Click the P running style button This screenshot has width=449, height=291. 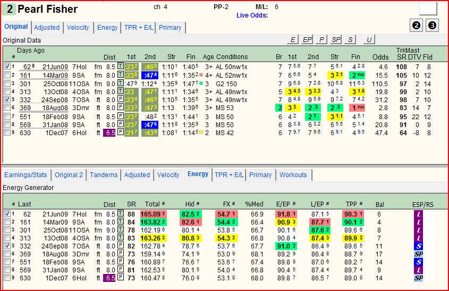tap(321, 39)
